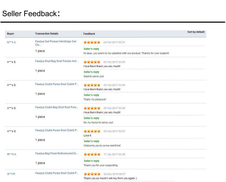The image size is (226, 182).
Task: Click the Seller Feedback heading
Action: click(x=31, y=14)
